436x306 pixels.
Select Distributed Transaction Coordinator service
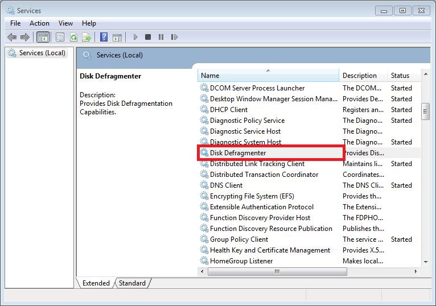click(x=264, y=174)
